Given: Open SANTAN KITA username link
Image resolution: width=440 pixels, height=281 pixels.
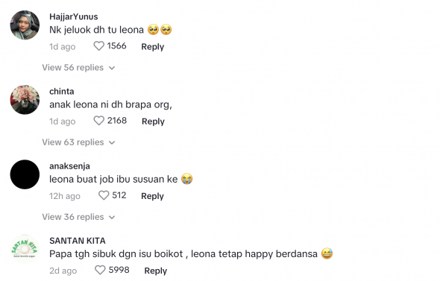Looking at the screenshot, I should 78,241.
